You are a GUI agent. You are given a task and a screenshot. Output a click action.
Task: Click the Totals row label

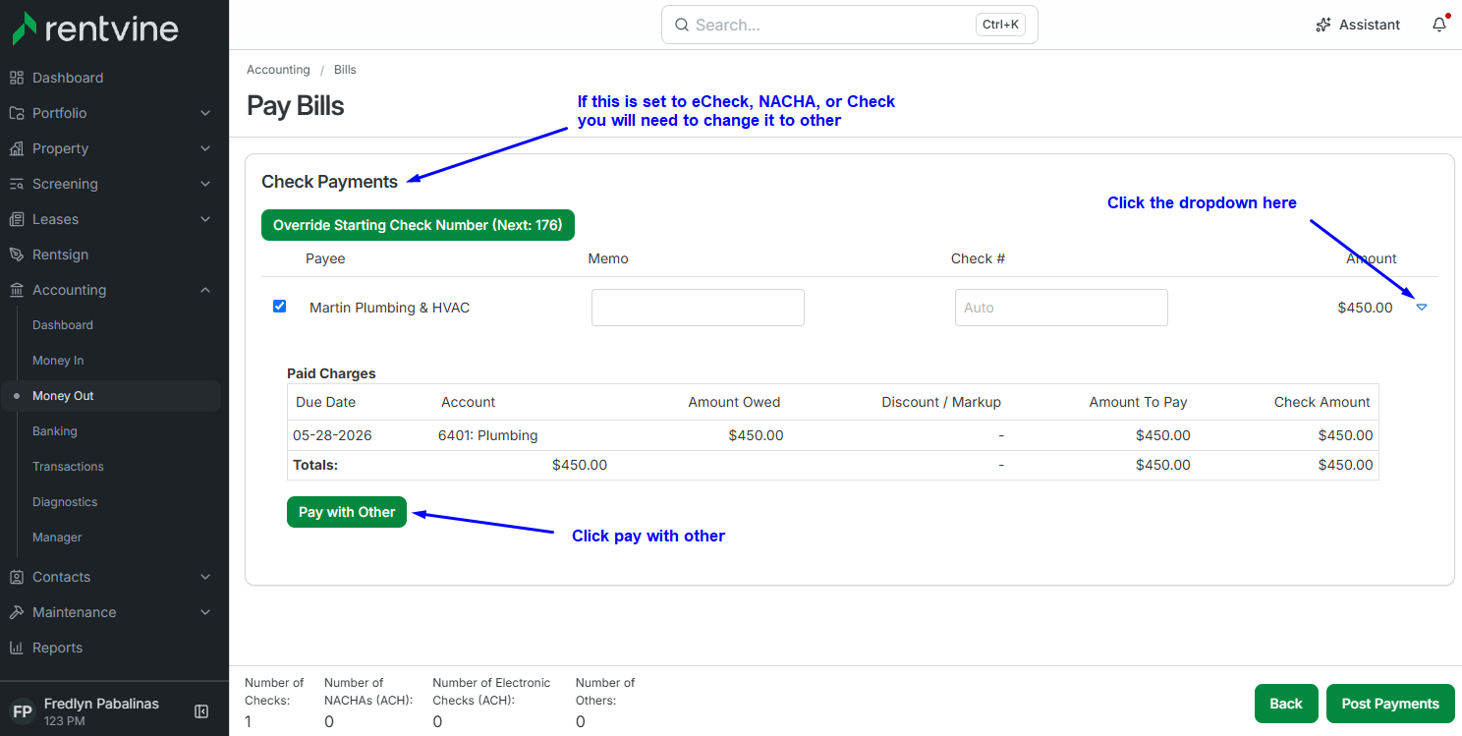coord(315,465)
